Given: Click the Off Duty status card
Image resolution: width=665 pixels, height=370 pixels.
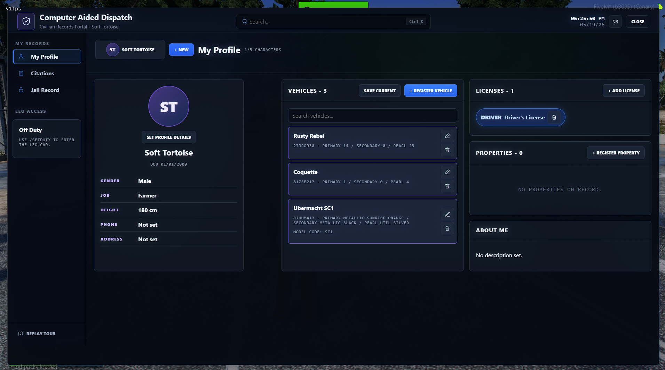Looking at the screenshot, I should click(47, 138).
